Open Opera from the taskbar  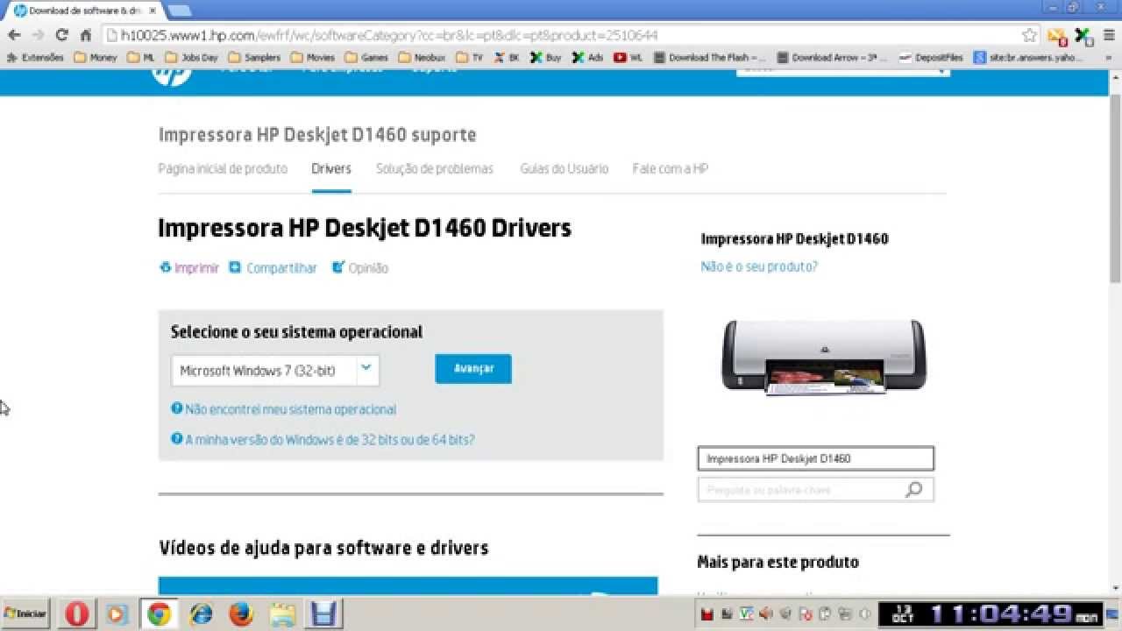tap(77, 614)
